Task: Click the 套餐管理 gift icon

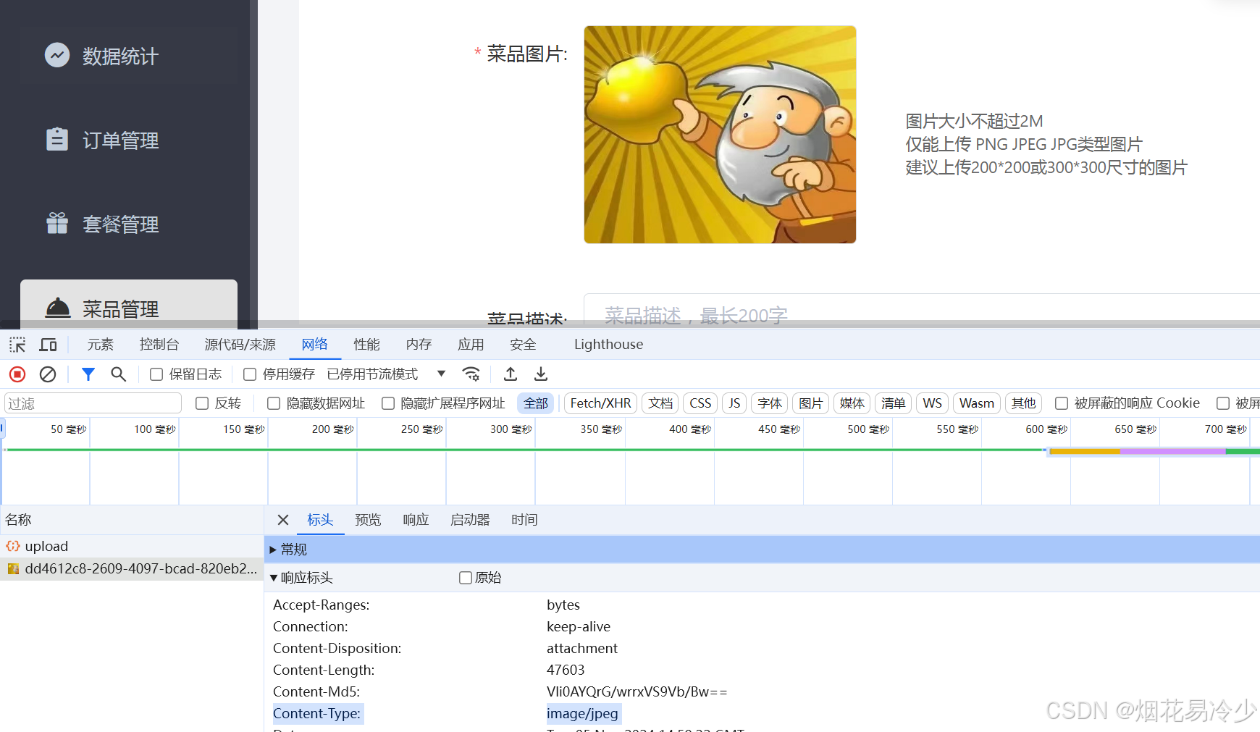Action: click(57, 223)
